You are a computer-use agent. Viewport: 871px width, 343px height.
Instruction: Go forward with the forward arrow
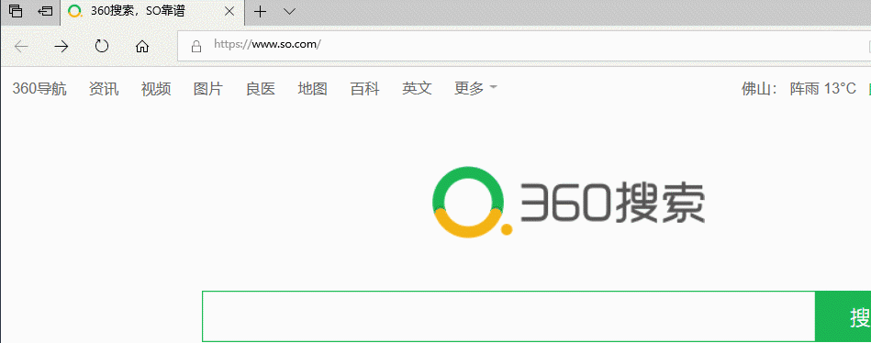(61, 46)
